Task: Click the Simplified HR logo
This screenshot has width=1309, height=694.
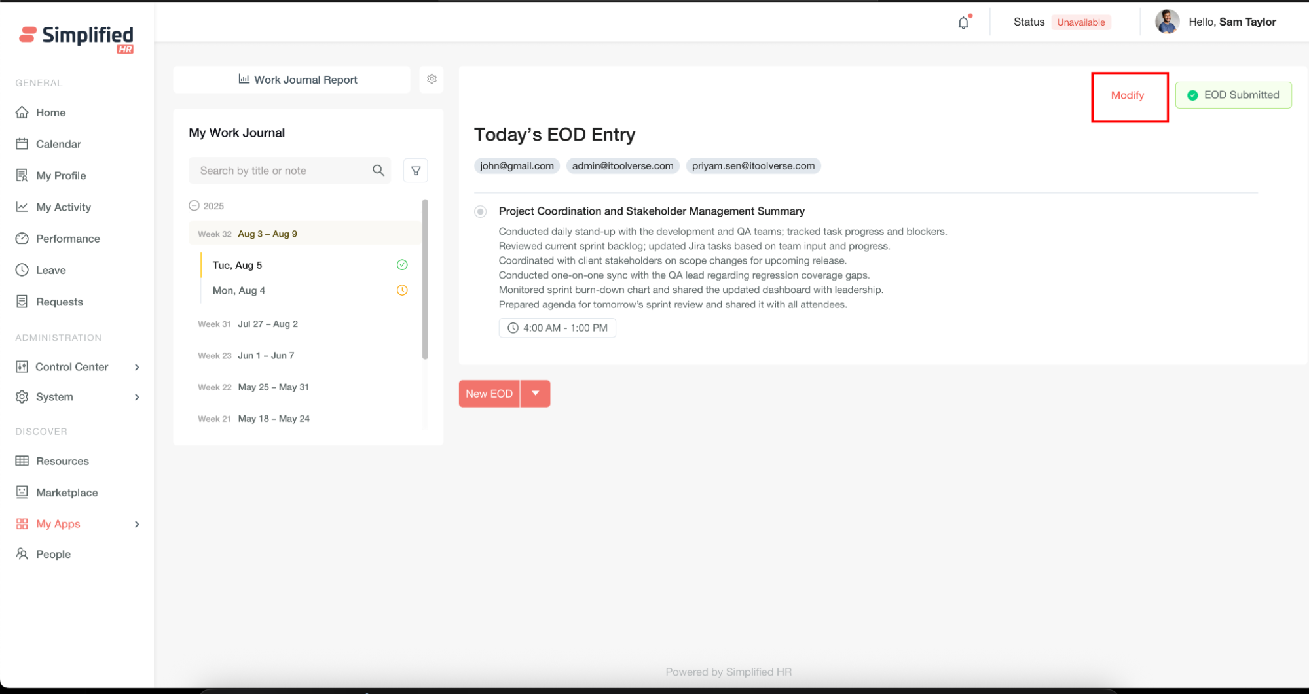Action: tap(77, 38)
